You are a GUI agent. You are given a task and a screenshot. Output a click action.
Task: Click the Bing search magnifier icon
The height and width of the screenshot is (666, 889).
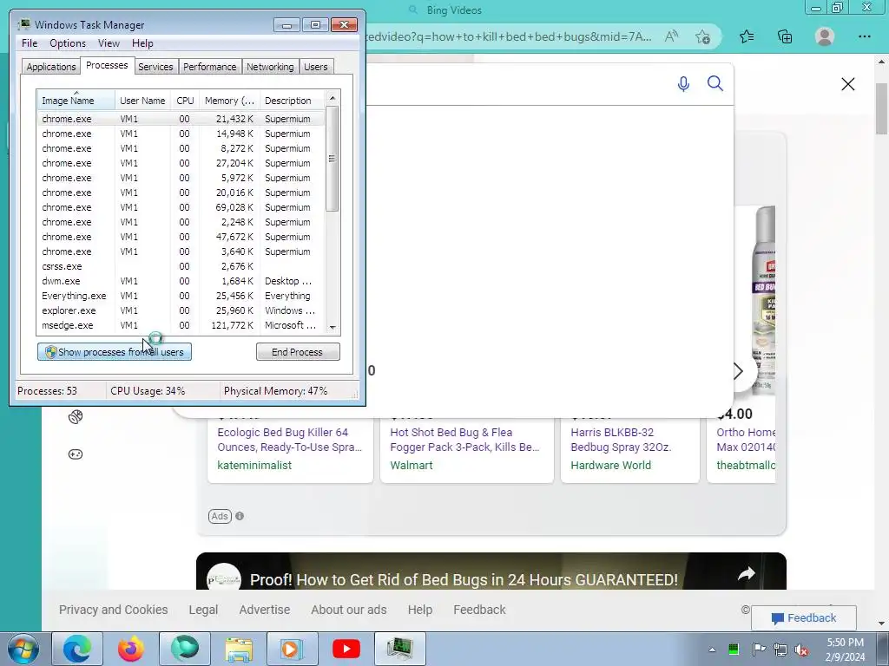[715, 84]
